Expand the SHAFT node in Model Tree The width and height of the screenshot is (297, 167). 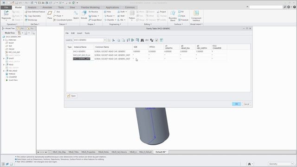click(4, 58)
